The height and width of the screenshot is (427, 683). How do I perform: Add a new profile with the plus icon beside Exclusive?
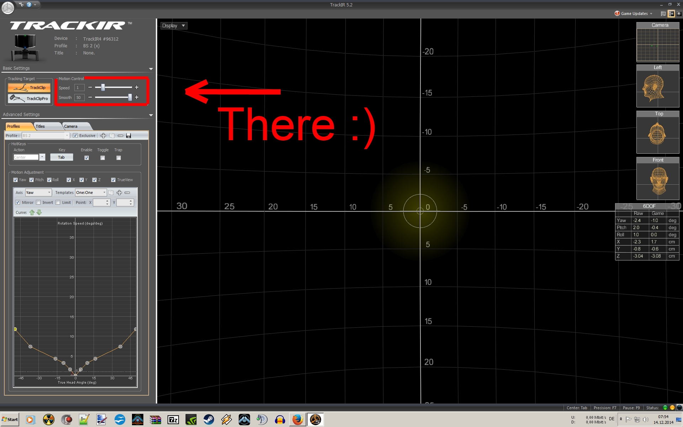tap(103, 136)
